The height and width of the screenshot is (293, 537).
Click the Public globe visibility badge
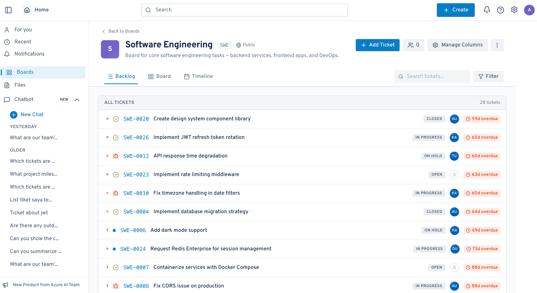point(246,45)
